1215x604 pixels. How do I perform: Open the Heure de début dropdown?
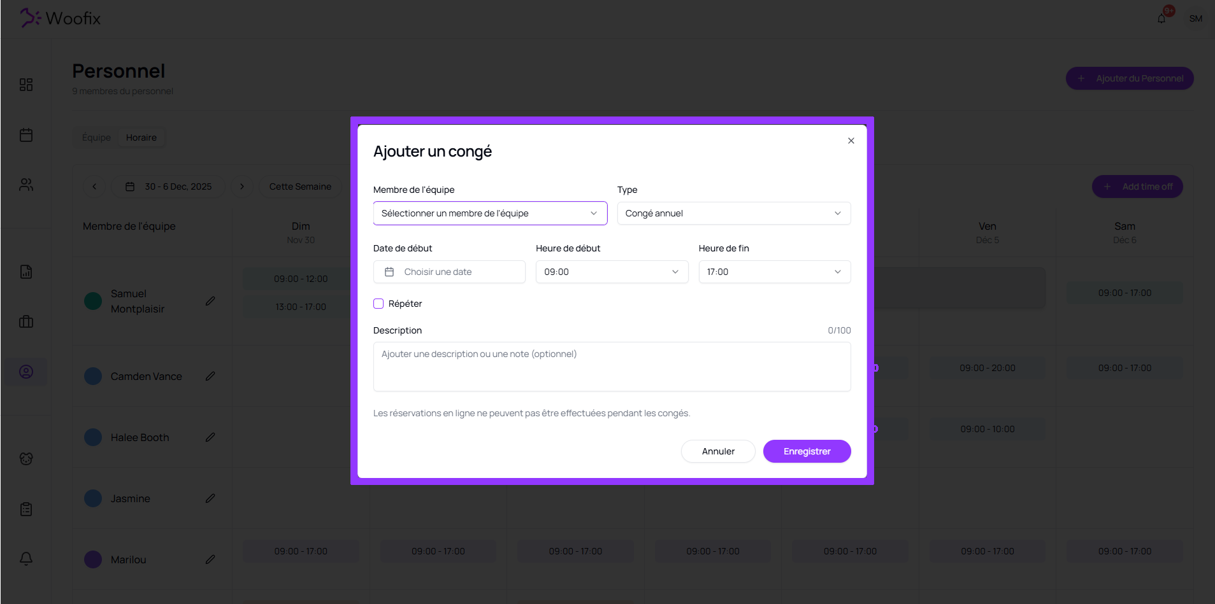pos(612,272)
